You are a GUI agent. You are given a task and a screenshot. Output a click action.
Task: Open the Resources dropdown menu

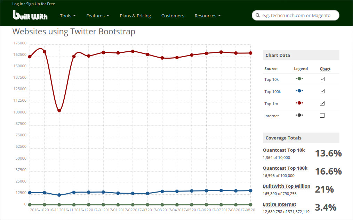pos(208,16)
